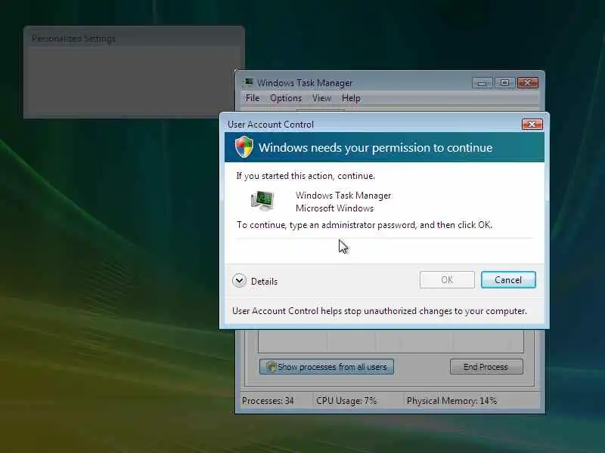
Task: Open the File menu in Task Manager
Action: (x=253, y=98)
